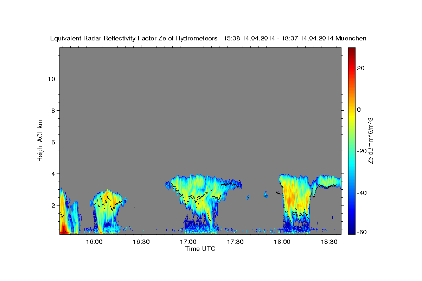Click the colorbar value label 0
Screen dimensions: 422x281
[359, 110]
